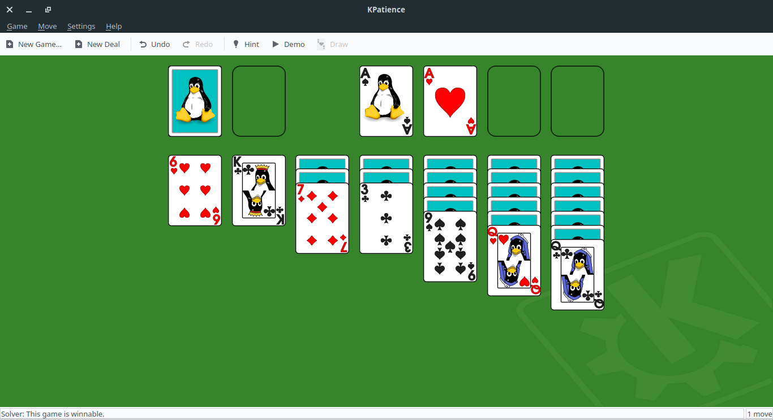Click the Draw toolbar button

pyautogui.click(x=333, y=44)
